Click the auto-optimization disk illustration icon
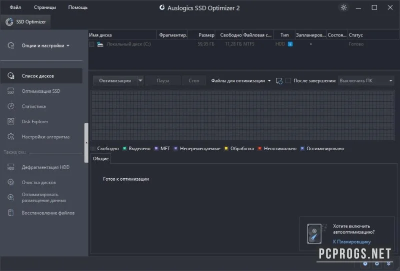 tap(316, 234)
